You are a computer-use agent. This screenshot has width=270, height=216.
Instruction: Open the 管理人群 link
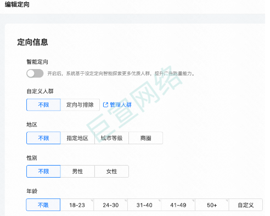[x=121, y=105]
